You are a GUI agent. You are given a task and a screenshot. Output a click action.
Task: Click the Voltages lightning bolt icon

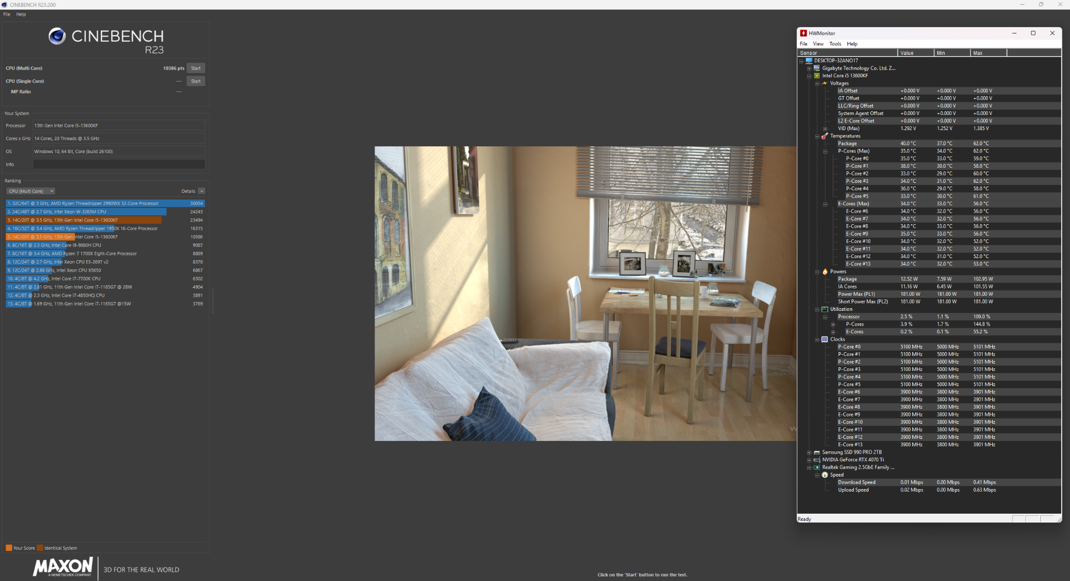824,83
